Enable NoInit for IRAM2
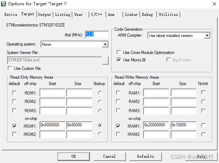This screenshot has width=219, height=163. pyautogui.click(x=203, y=134)
